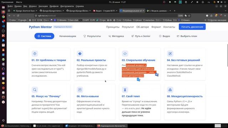The width and height of the screenshot is (228, 128).
Task: Expand hidden bookmarks overflow chevron
Action: 205,20
